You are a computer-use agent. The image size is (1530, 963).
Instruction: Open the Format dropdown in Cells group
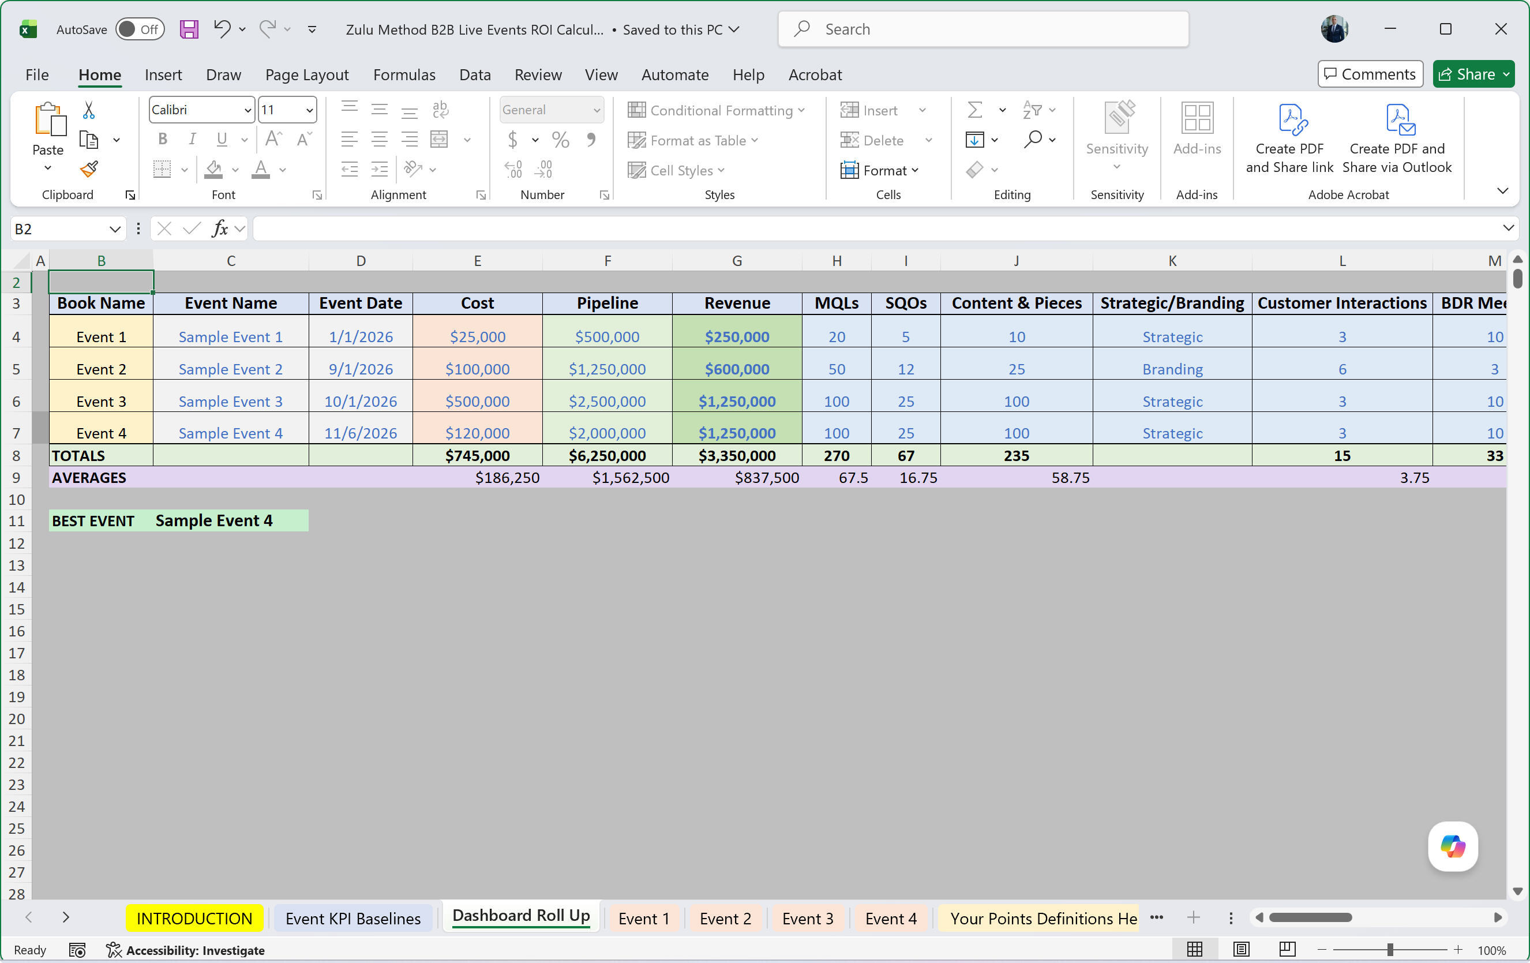(880, 170)
